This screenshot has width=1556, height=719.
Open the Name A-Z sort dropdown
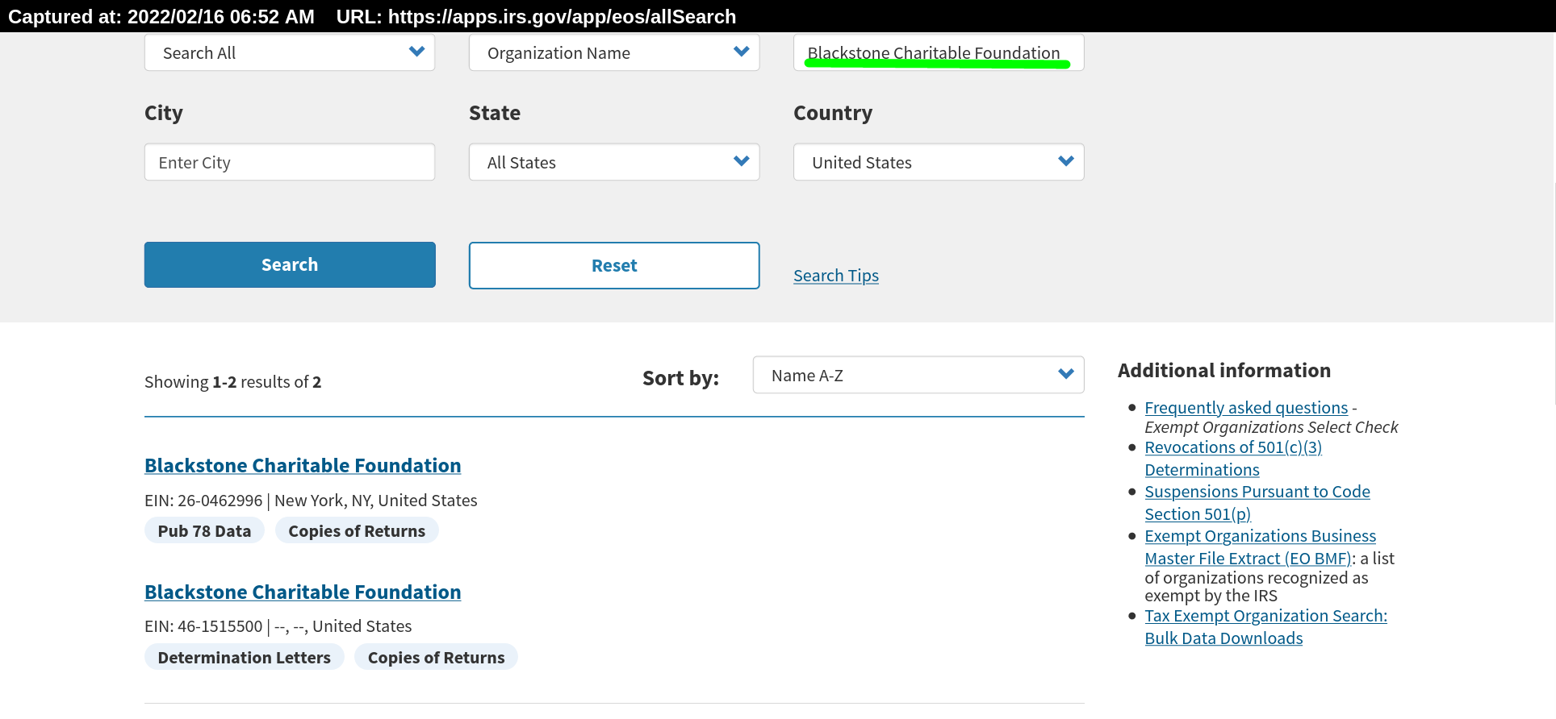coord(918,375)
